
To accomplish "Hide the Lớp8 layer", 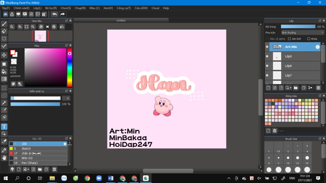I will pos(267,66).
